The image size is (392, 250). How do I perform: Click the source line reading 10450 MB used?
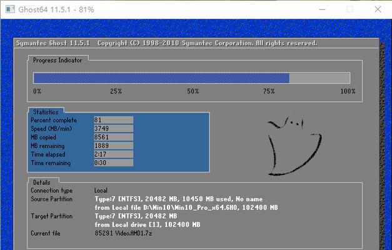click(x=179, y=199)
